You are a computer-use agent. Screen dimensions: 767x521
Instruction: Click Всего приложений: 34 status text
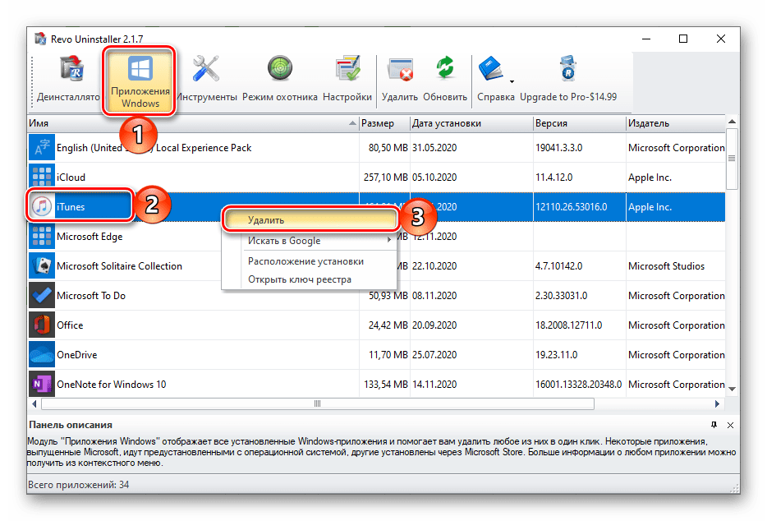[78, 485]
